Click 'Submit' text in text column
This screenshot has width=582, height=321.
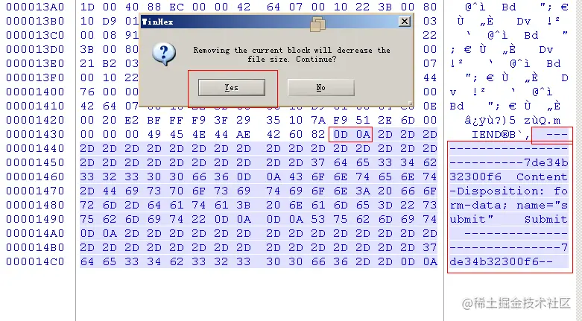pos(545,219)
